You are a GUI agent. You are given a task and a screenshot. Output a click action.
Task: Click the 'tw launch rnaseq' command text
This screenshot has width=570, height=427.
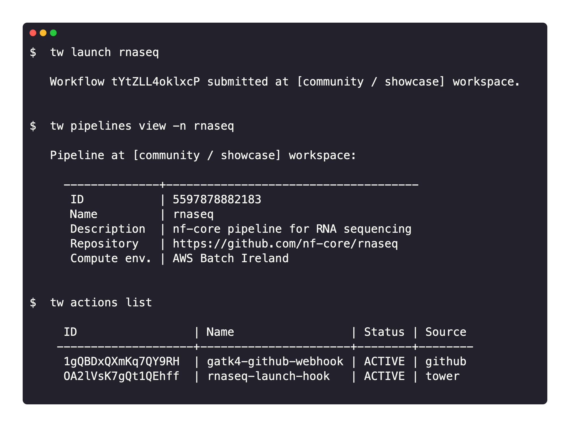click(104, 52)
